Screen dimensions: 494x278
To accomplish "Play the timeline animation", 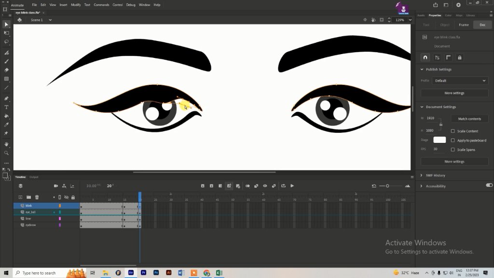I will coord(292,186).
